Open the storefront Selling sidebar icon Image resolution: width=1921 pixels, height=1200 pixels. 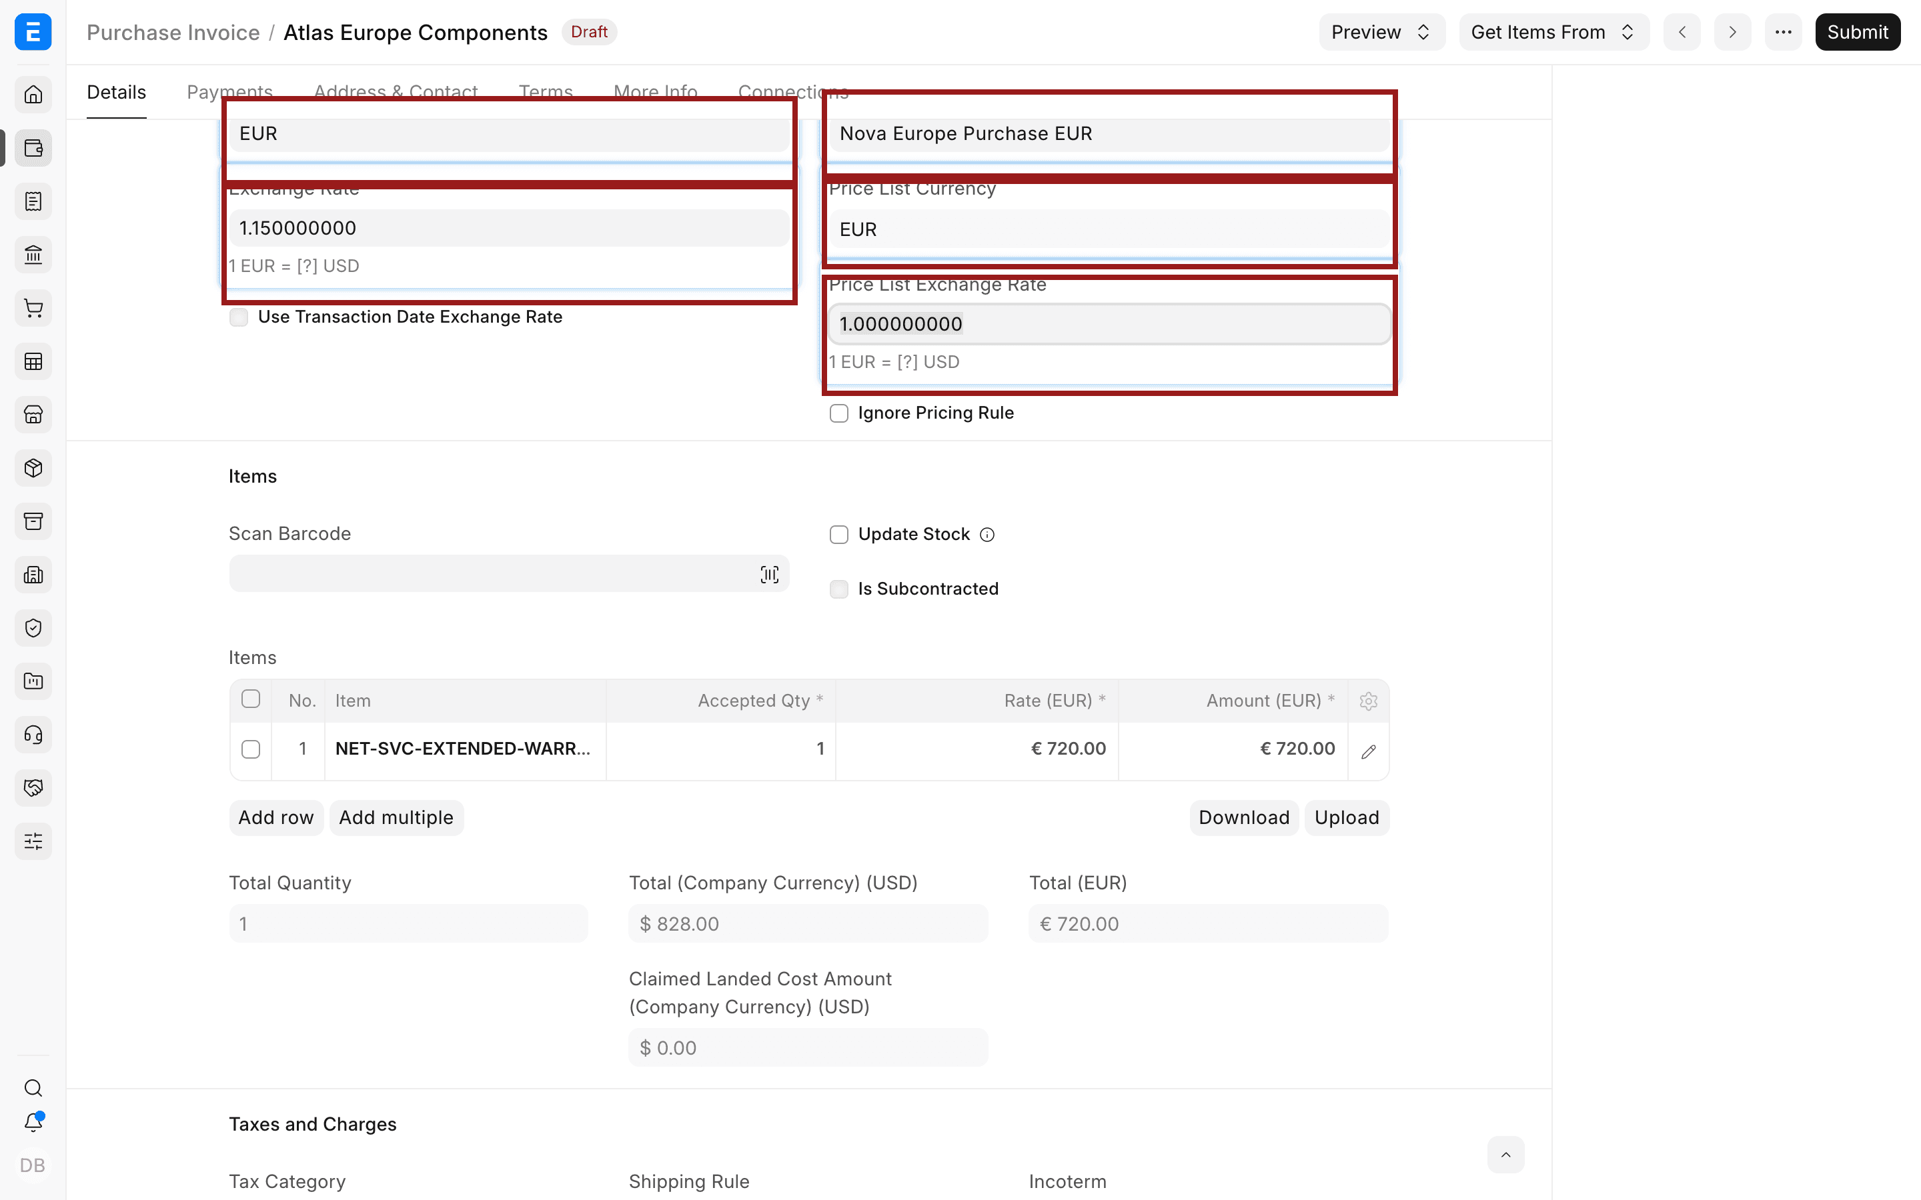[x=33, y=414]
